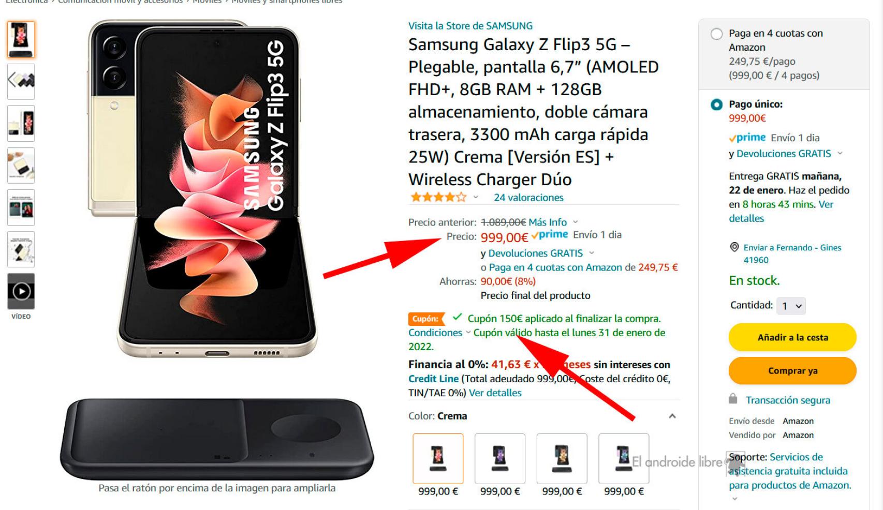The height and width of the screenshot is (510, 883).
Task: Click the orange Cupón badge
Action: coord(426,319)
